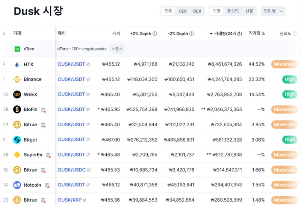Screen dimensions: 301x206
Task: Select the 스팟 market tab
Action: click(x=216, y=11)
